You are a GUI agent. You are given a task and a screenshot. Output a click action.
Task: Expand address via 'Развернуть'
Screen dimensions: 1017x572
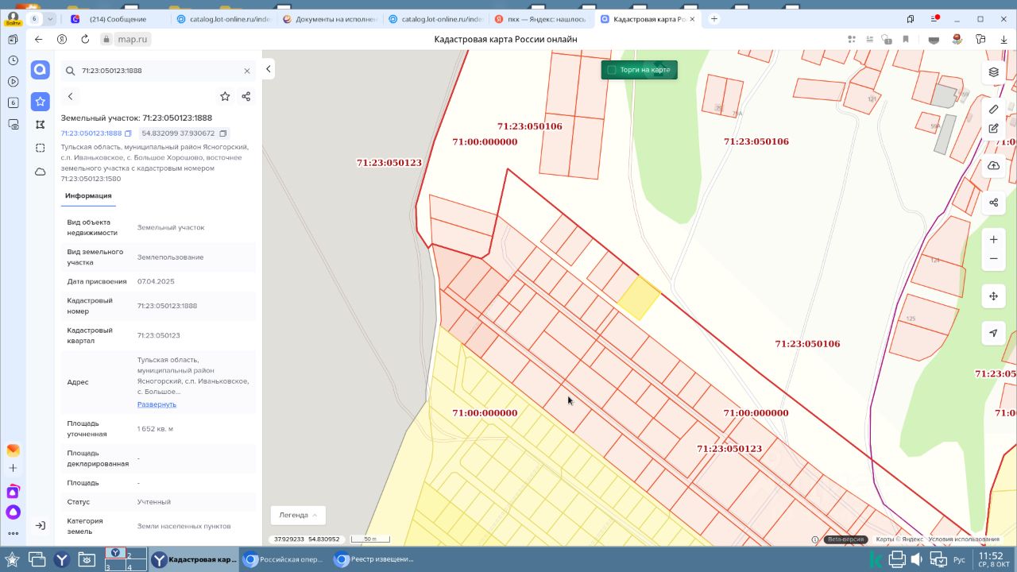(x=157, y=404)
